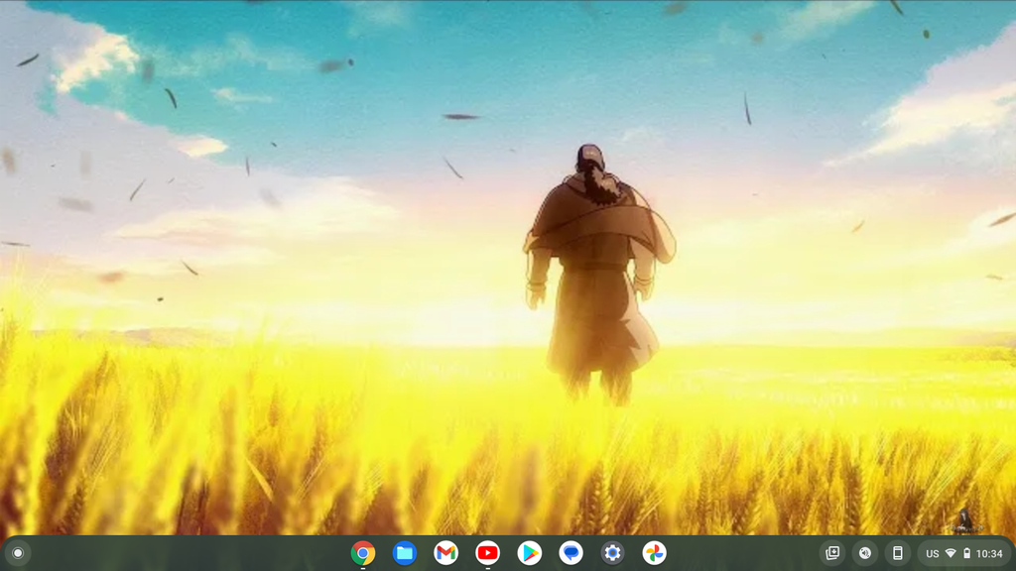This screenshot has height=571, width=1016.
Task: Click the speaker accessibility tray icon
Action: click(x=865, y=553)
